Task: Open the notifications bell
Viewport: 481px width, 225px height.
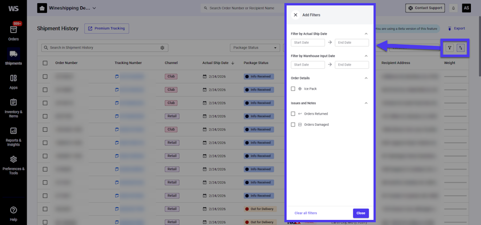Action: tap(453, 9)
